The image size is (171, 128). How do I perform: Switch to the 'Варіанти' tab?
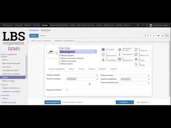pyautogui.click(x=92, y=69)
